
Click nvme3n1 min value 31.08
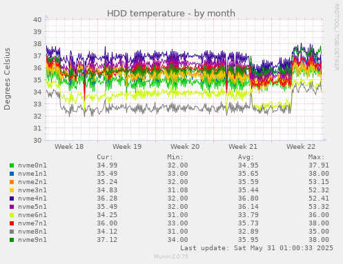tap(177, 190)
